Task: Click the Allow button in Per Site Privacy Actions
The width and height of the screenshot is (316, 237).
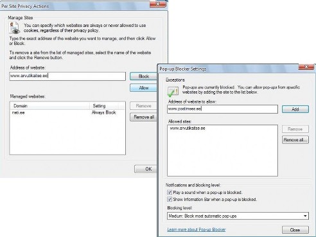Action: 143,88
